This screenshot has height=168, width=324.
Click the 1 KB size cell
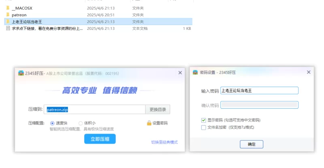[187, 28]
